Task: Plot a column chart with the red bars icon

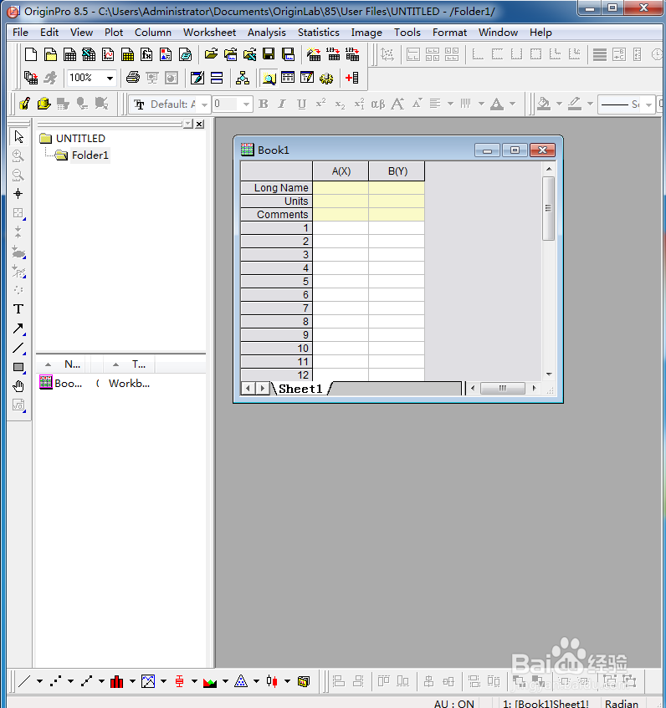Action: pyautogui.click(x=116, y=681)
